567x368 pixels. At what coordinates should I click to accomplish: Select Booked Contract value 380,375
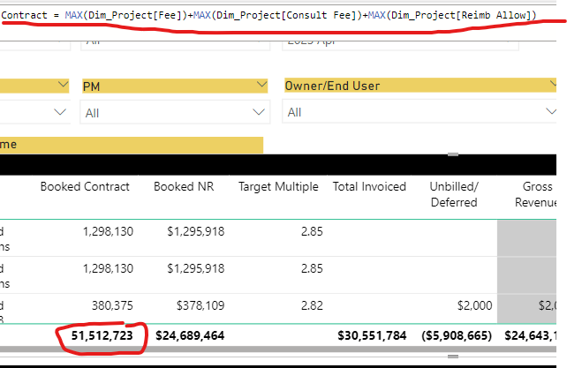point(112,306)
